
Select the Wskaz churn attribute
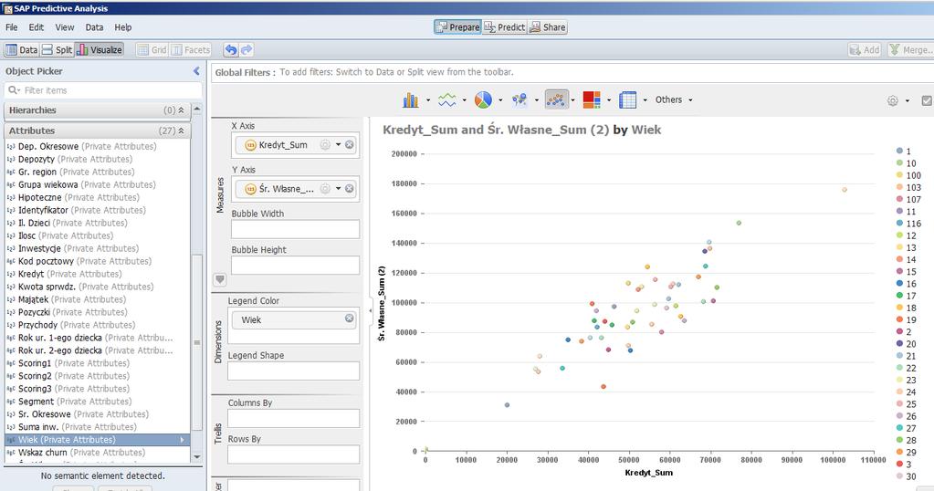[x=97, y=453]
